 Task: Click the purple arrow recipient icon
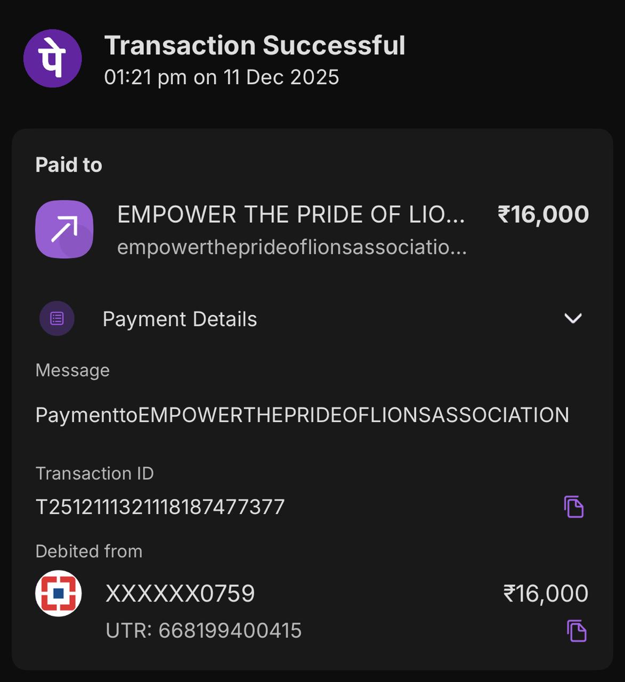64,229
